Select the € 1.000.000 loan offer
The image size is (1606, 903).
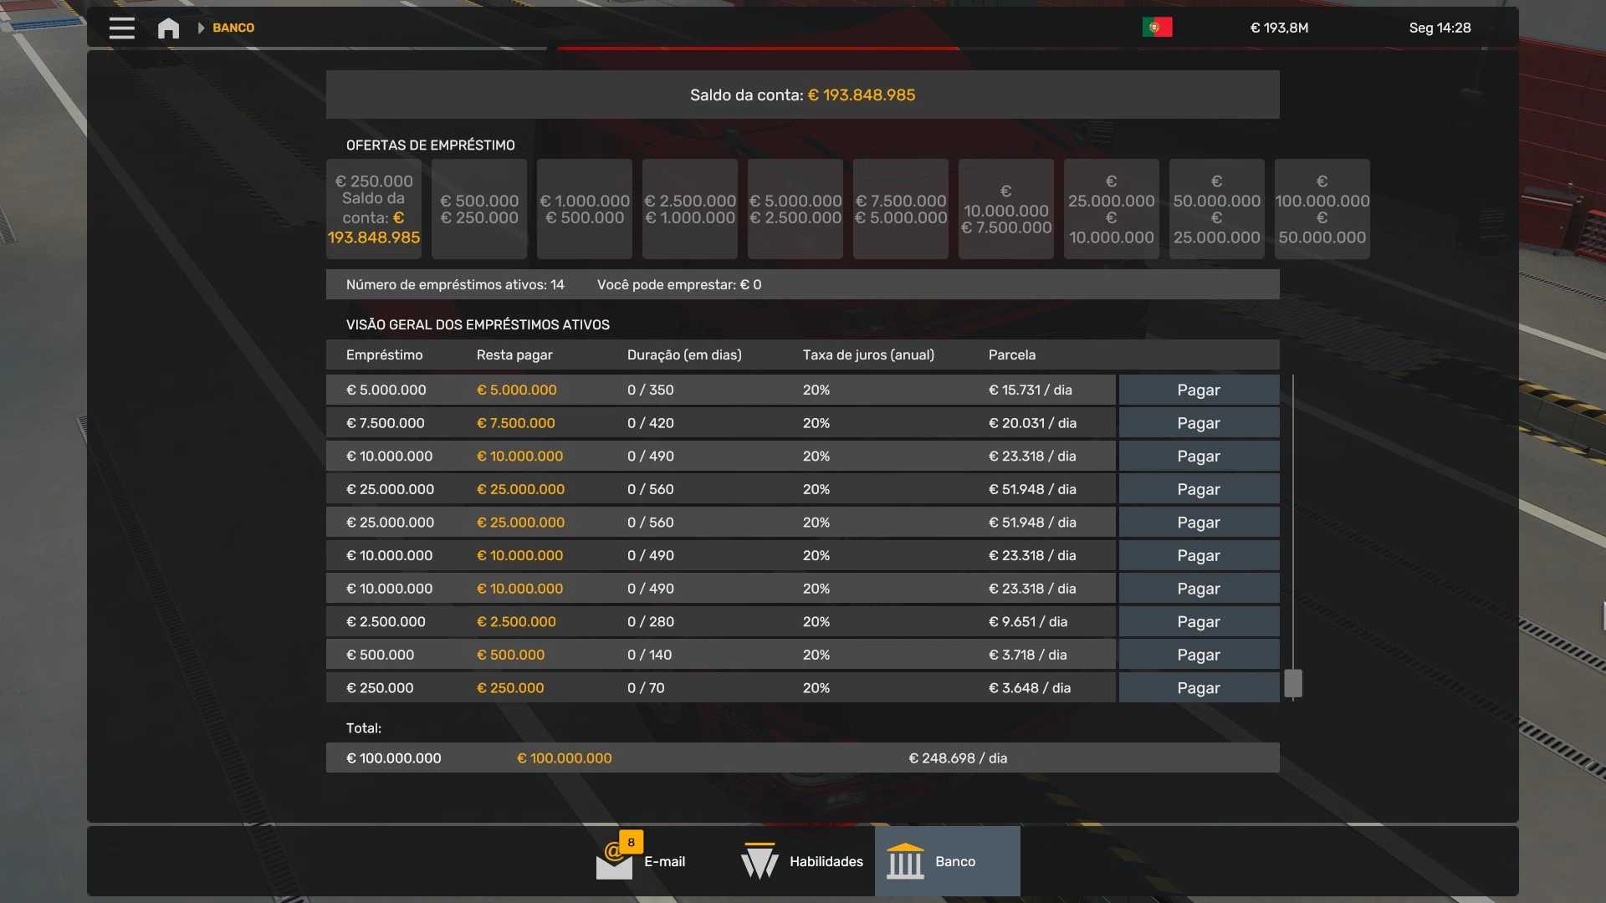[x=585, y=209]
